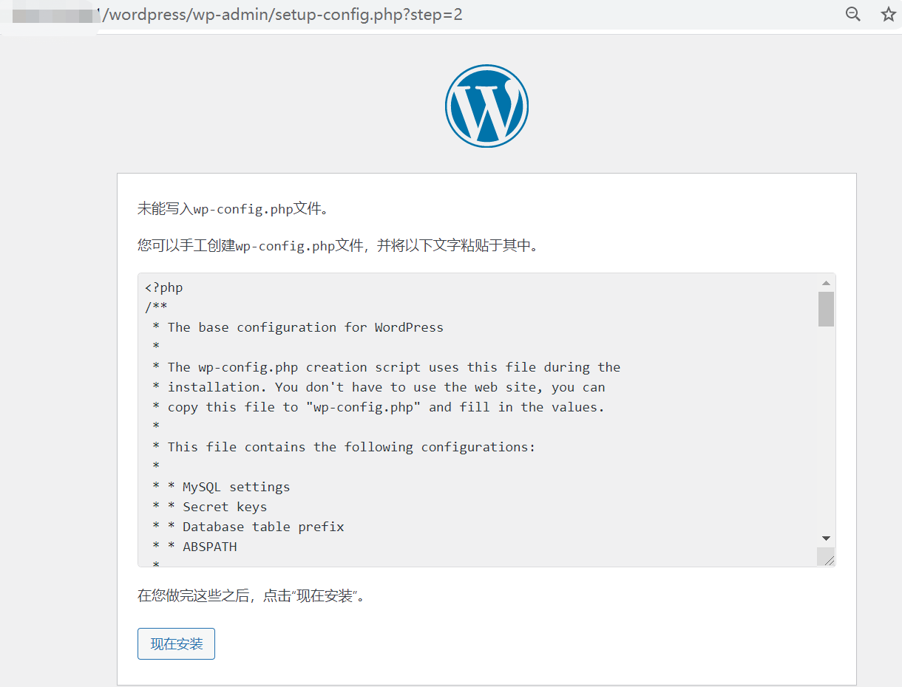Screen dimensions: 902x687
Task: Click the line starting "* installation. You don't have"
Action: [379, 387]
